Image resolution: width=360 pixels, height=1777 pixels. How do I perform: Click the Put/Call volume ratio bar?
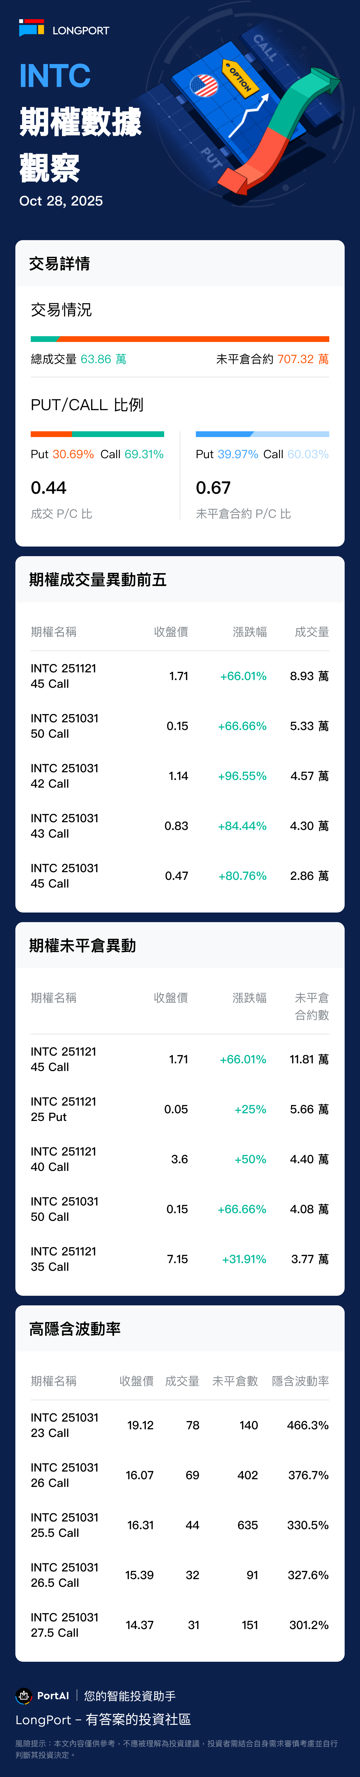97,434
